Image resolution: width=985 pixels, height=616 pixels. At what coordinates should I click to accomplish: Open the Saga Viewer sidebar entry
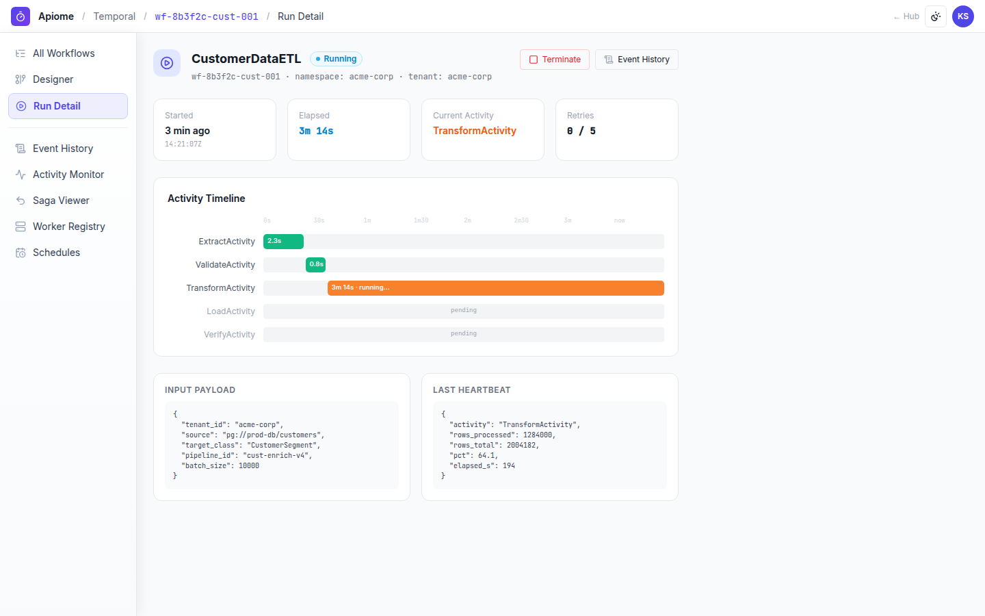pos(68,201)
